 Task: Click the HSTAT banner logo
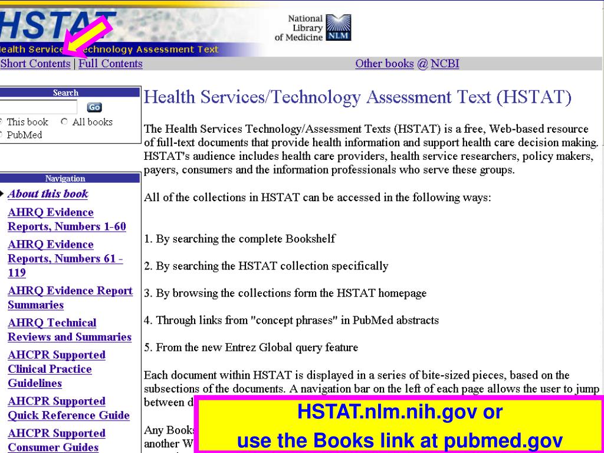tap(58, 26)
